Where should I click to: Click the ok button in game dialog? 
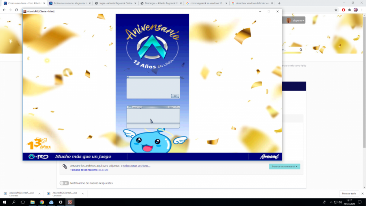[x=175, y=96]
